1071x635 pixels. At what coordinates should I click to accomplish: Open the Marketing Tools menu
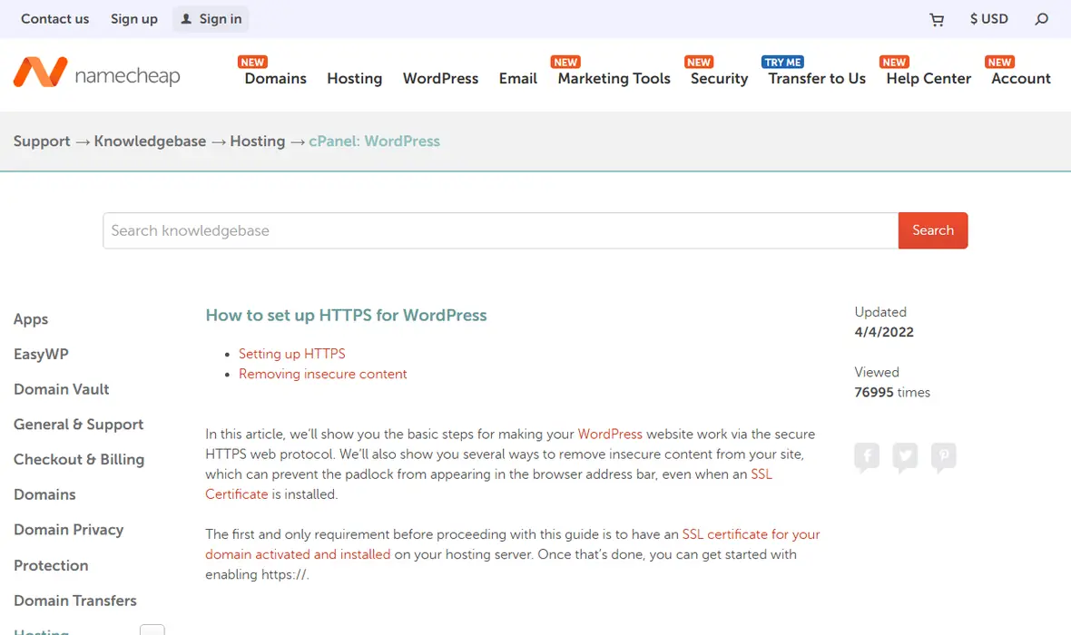tap(614, 79)
